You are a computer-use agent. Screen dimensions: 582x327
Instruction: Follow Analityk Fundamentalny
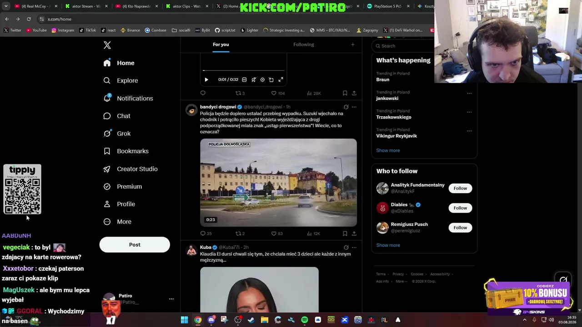(460, 188)
